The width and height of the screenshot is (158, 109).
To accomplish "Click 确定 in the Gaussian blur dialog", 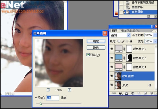I will click(x=96, y=41).
